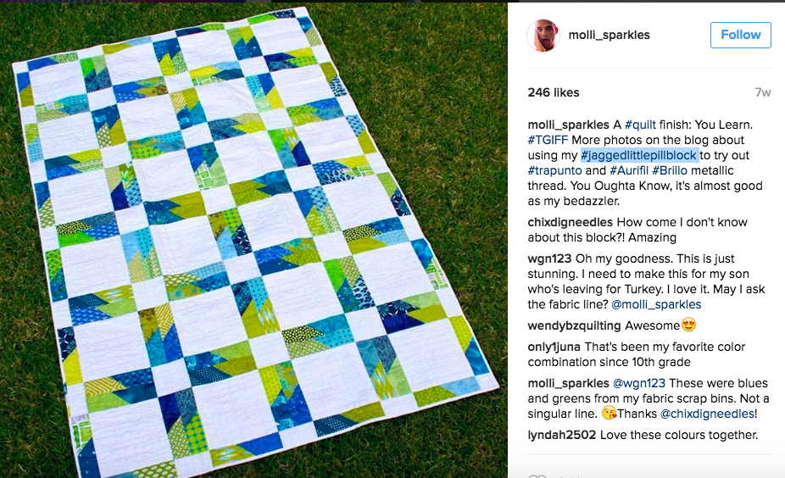Screen dimensions: 785x478
Task: Open molli_sparkles profile picture avatar
Action: [x=543, y=35]
